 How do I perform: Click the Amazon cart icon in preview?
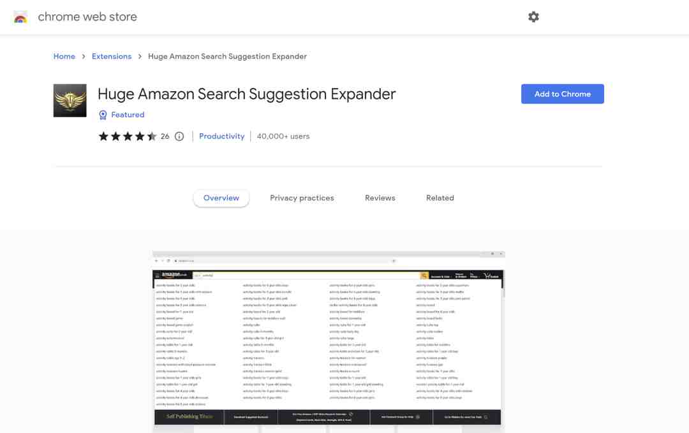(487, 275)
